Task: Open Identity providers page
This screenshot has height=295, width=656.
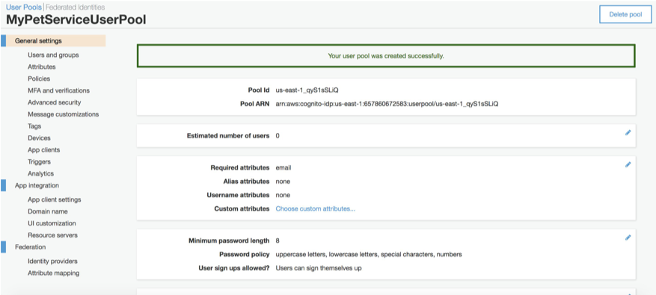Action: pos(52,261)
